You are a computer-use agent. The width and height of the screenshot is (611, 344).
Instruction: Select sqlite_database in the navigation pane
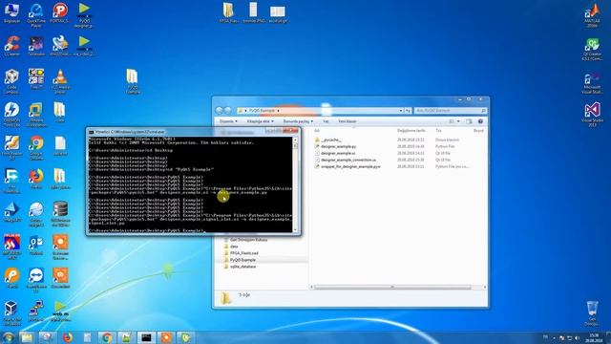click(x=242, y=267)
